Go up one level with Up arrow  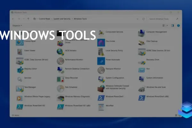[28, 19]
